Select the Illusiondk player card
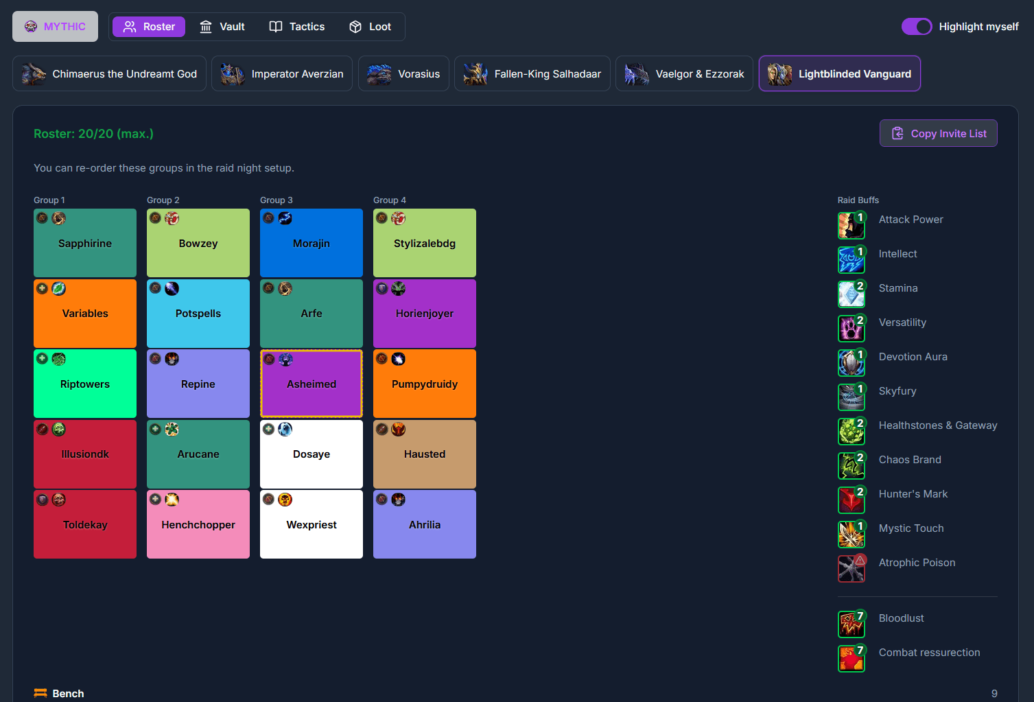This screenshot has height=702, width=1034. pyautogui.click(x=85, y=454)
